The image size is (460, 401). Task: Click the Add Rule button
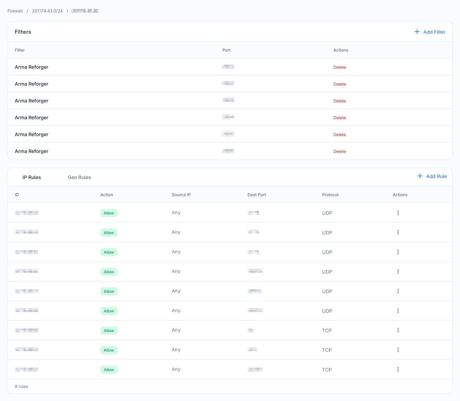pyautogui.click(x=432, y=176)
